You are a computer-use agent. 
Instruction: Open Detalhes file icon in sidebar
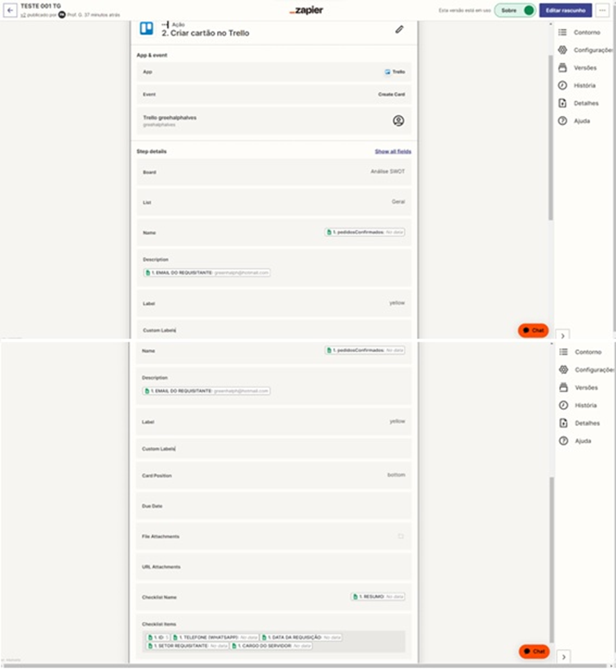(562, 104)
